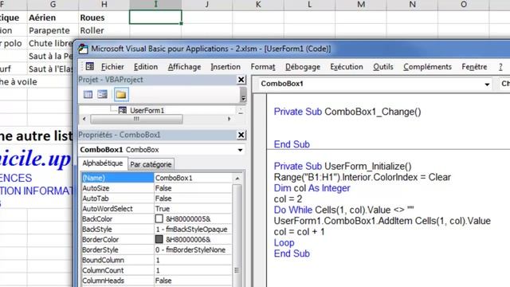Select the (Name) property row
This screenshot has width=510, height=287.
point(157,178)
